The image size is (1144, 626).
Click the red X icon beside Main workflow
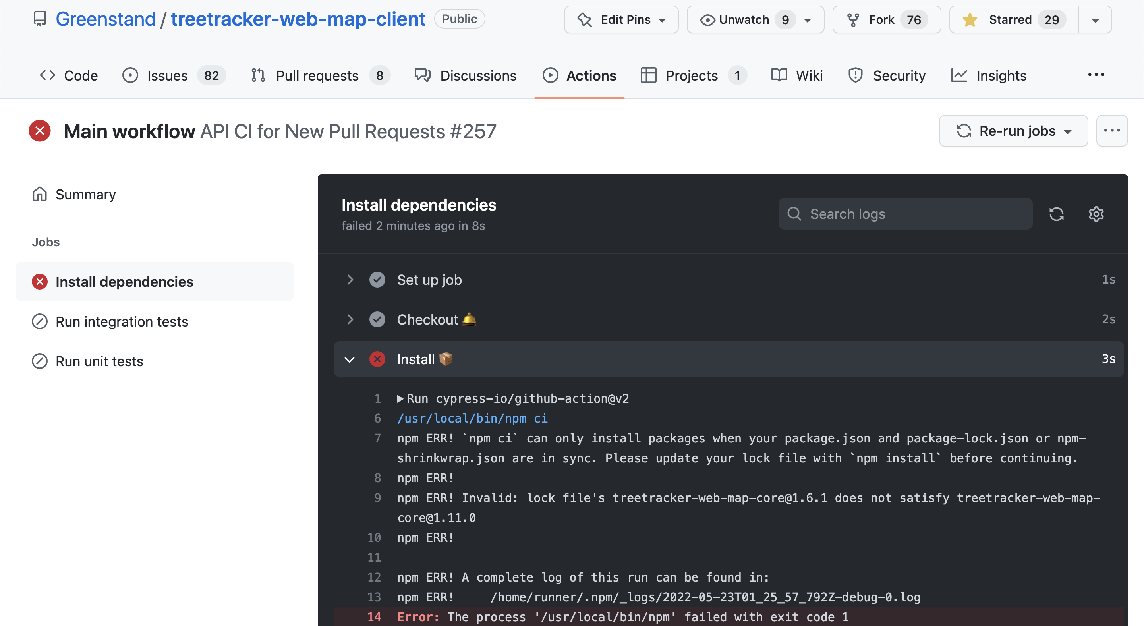pos(40,131)
